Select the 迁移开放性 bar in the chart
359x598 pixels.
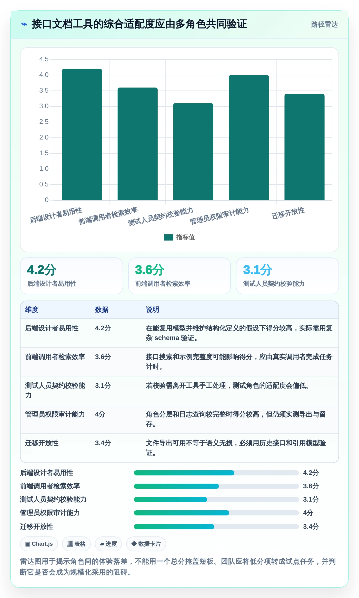tap(305, 147)
